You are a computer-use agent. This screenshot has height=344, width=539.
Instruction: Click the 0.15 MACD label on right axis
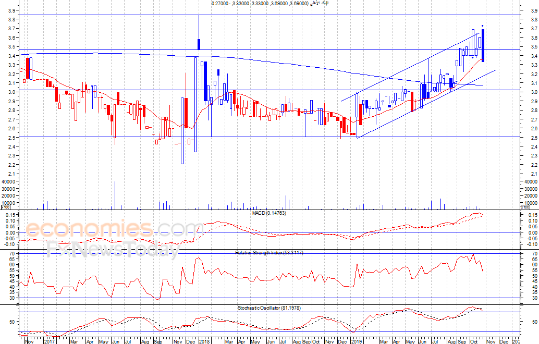pyautogui.click(x=533, y=215)
